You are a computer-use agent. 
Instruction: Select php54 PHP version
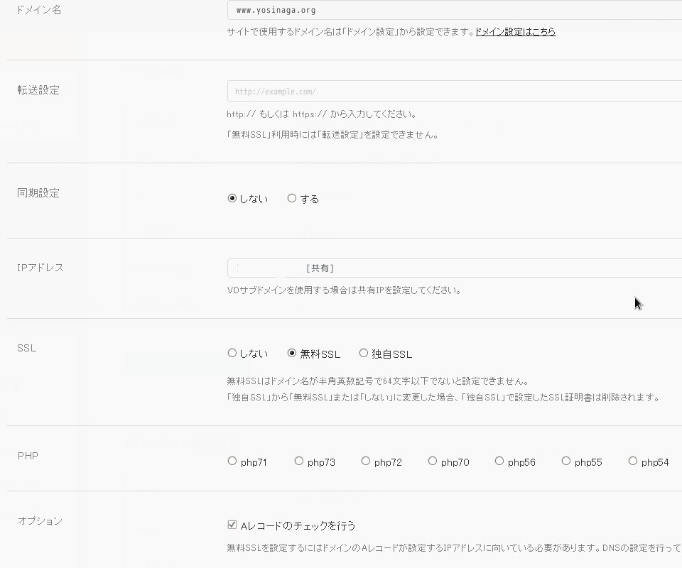[633, 461]
